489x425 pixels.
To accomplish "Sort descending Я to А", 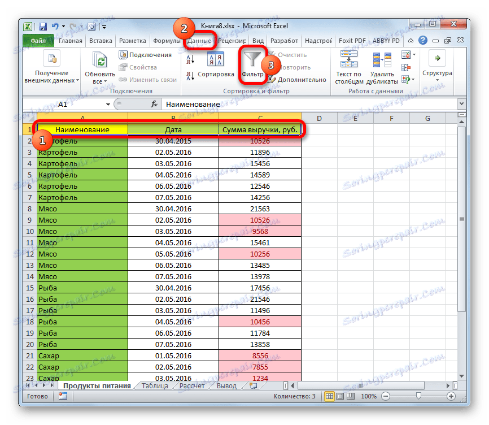I will 190,76.
